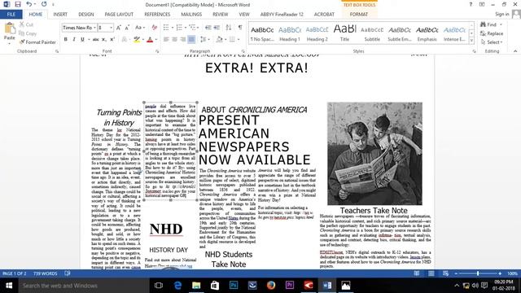
Task: Collapse the ribbon with the arrow
Action: (x=515, y=51)
